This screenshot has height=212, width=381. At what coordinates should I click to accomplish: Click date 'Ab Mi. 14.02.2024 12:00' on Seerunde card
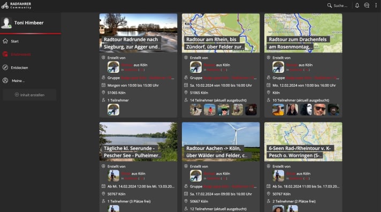tap(141, 186)
